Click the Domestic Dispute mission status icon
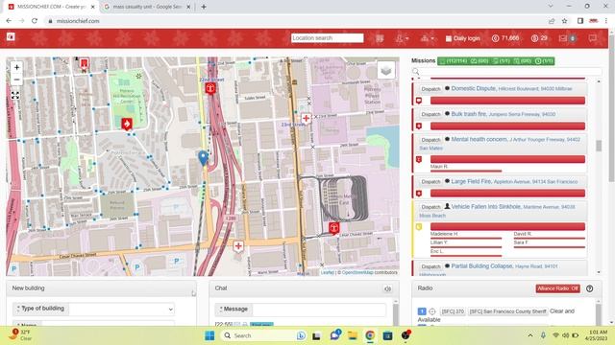The image size is (615, 345). (419, 101)
